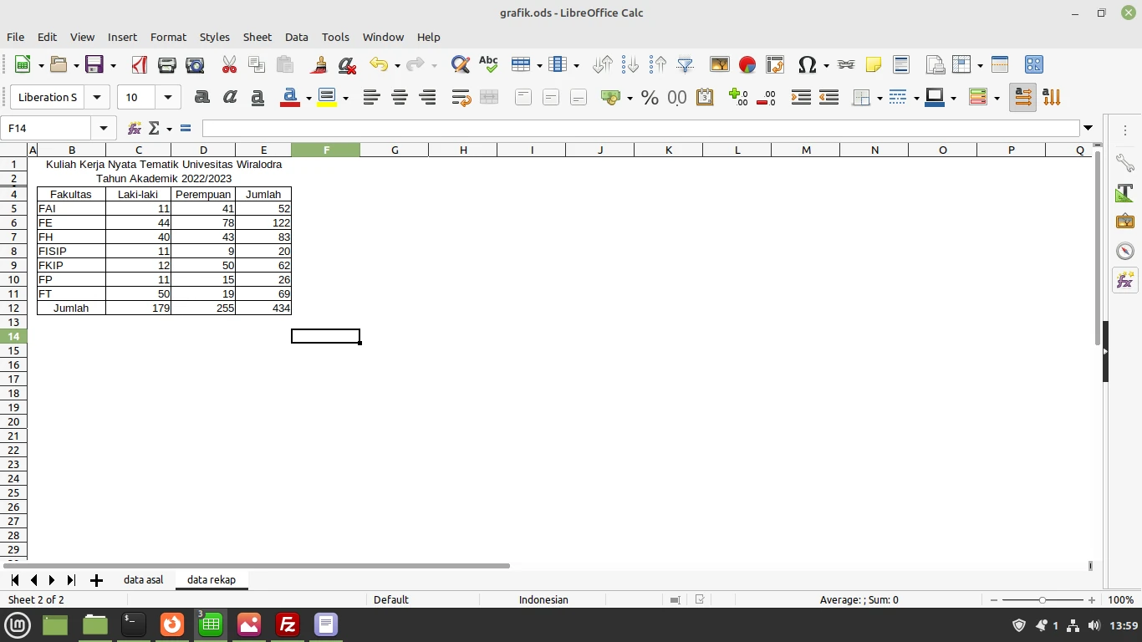Screen dimensions: 1142x642
Task: Click the Print icon
Action: 167,64
